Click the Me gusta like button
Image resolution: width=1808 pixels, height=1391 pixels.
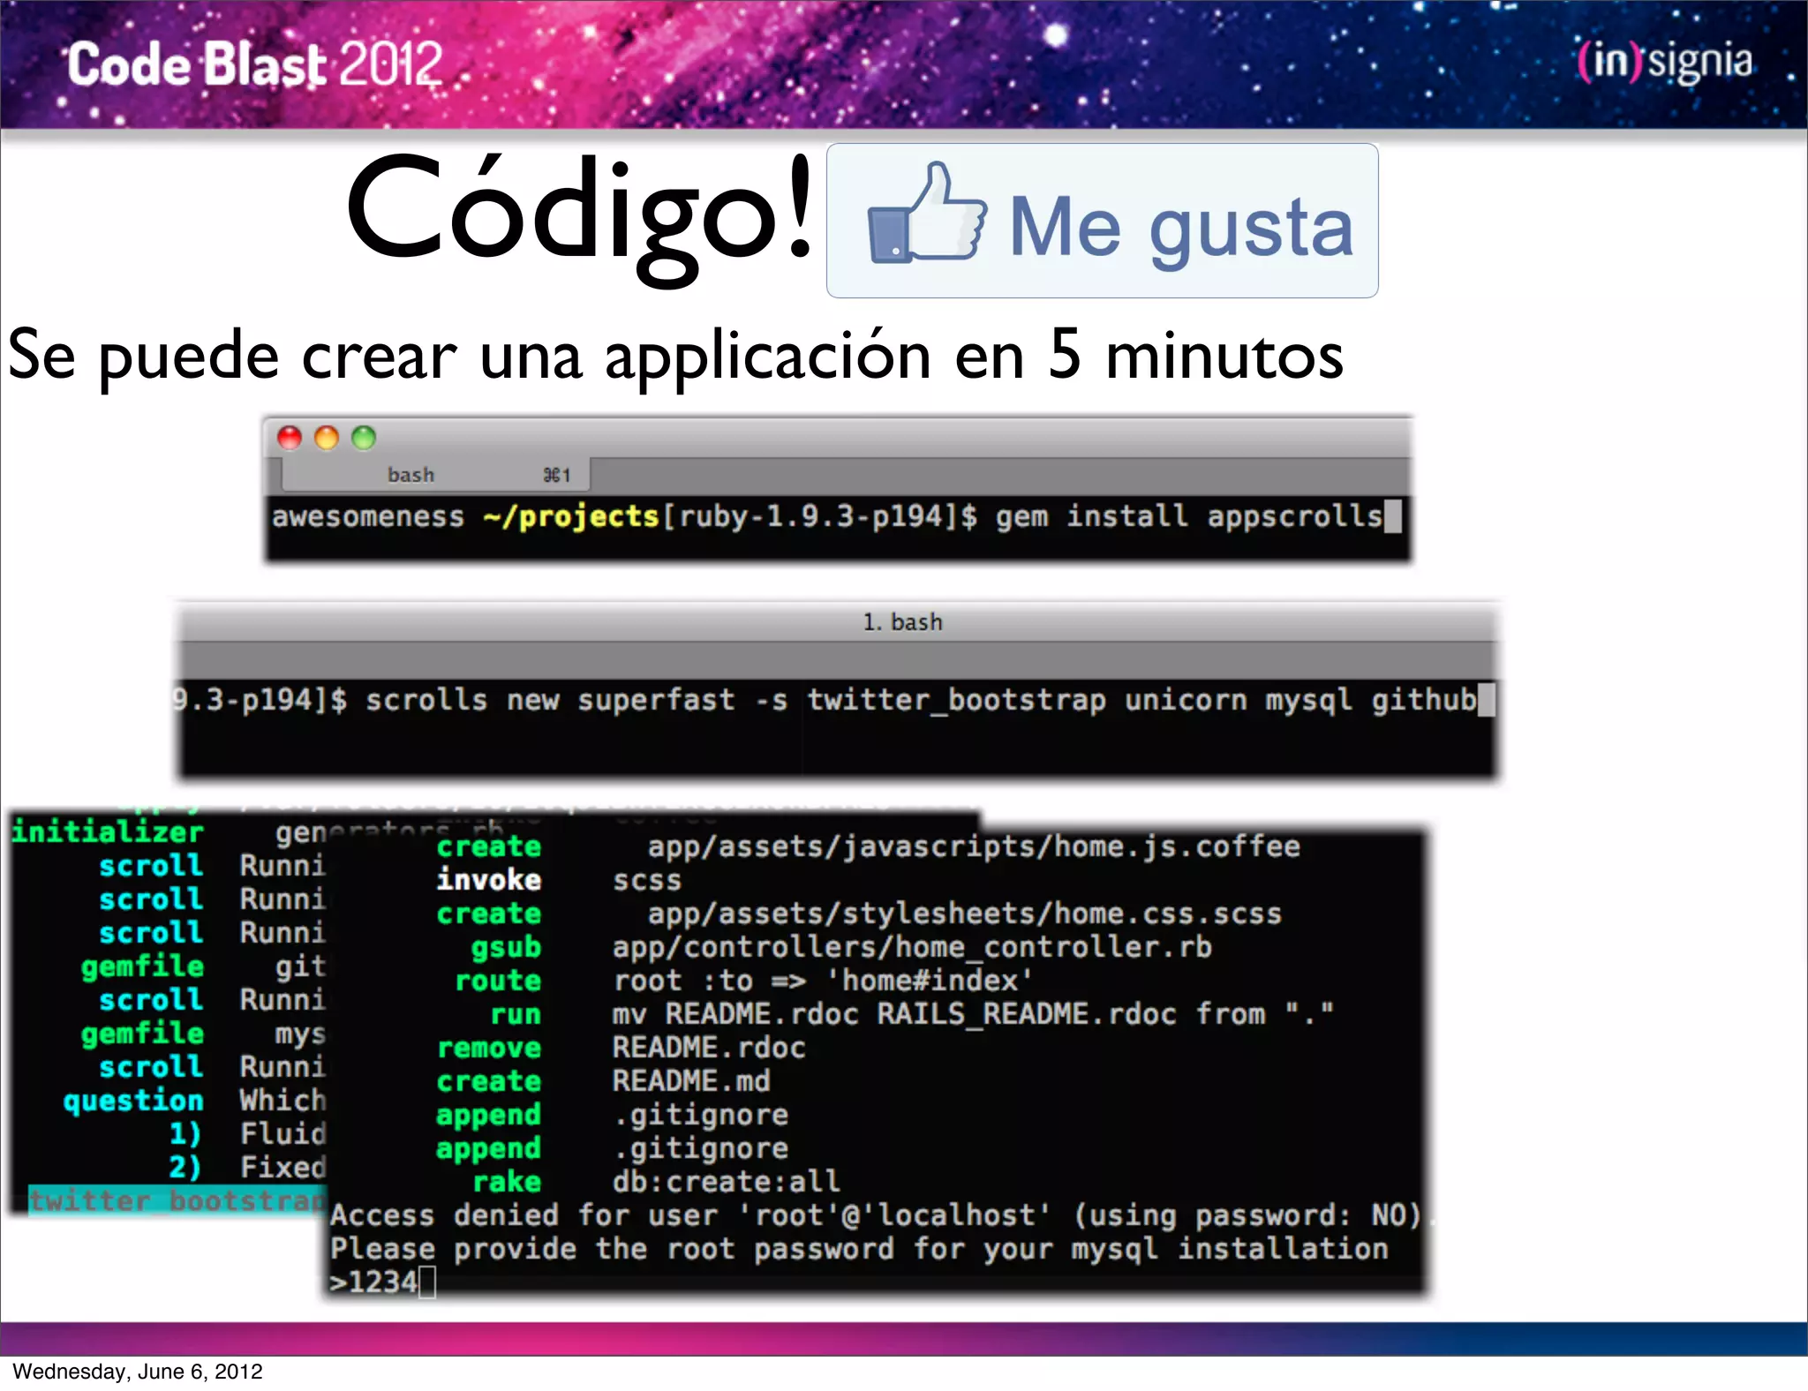point(1102,221)
